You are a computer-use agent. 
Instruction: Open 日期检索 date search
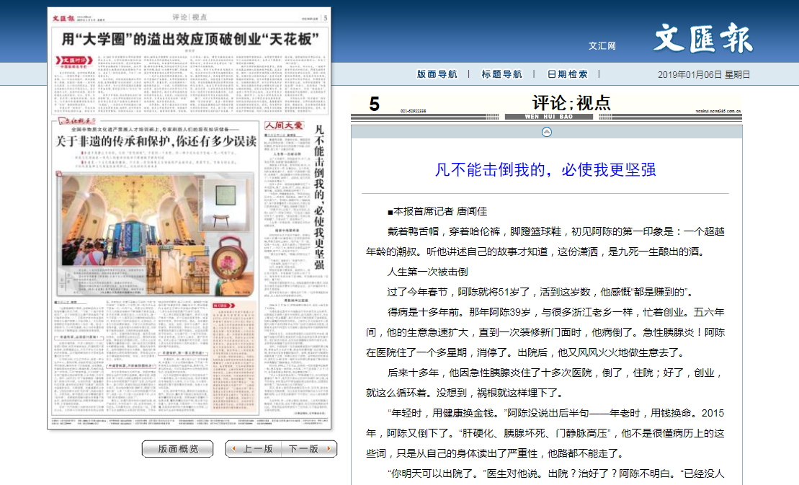click(567, 74)
